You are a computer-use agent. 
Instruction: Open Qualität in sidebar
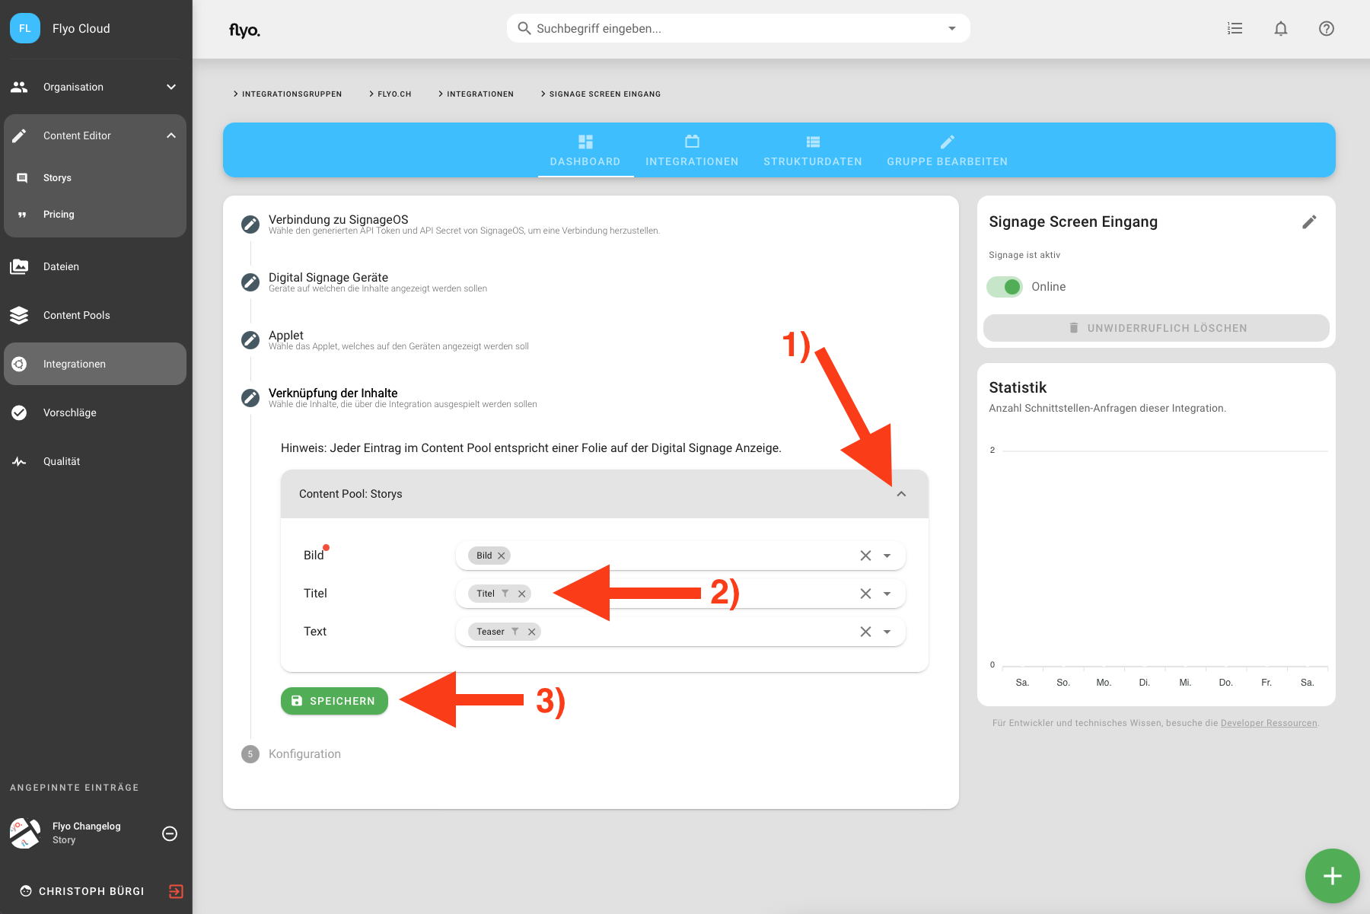pos(95,461)
